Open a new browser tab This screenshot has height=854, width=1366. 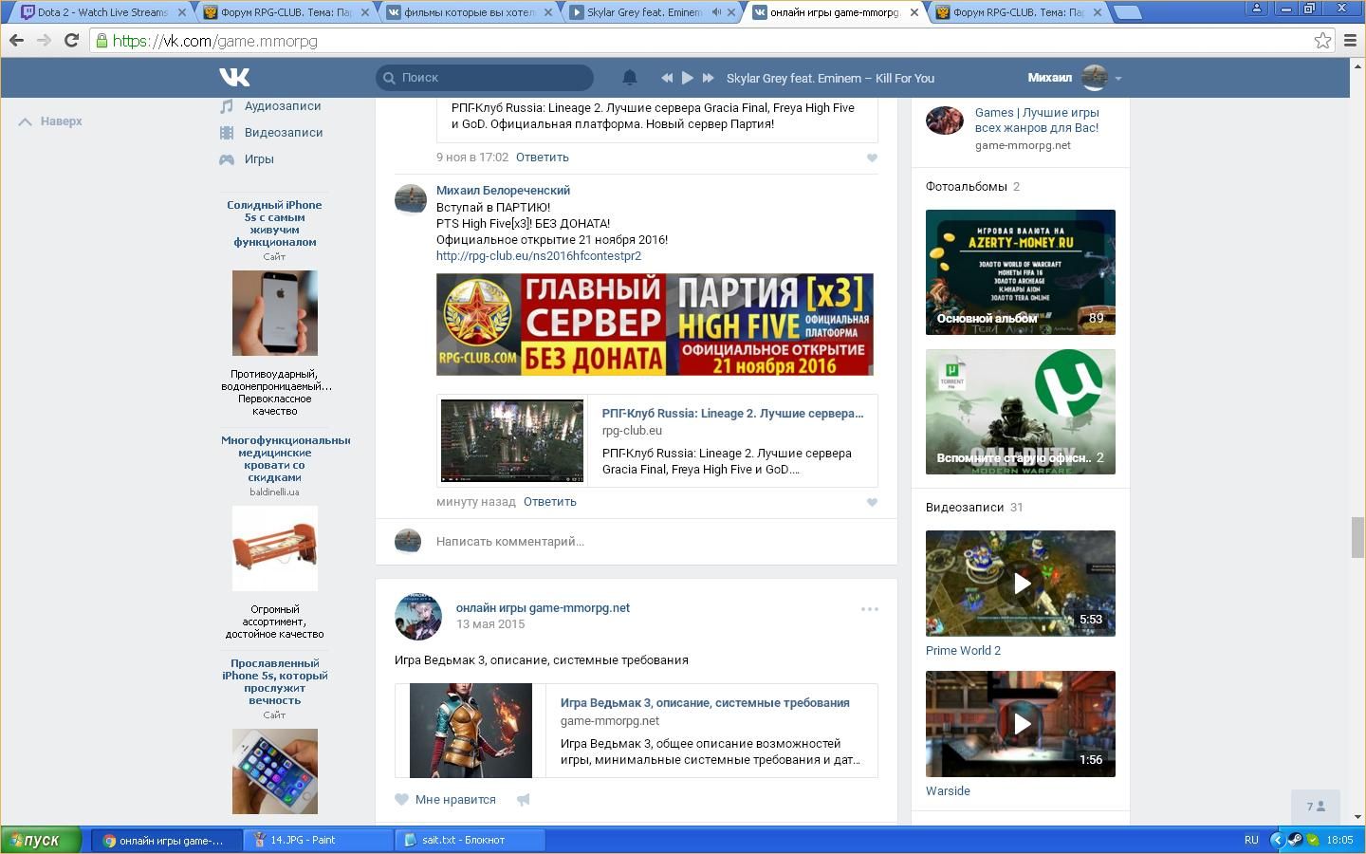pyautogui.click(x=1127, y=12)
